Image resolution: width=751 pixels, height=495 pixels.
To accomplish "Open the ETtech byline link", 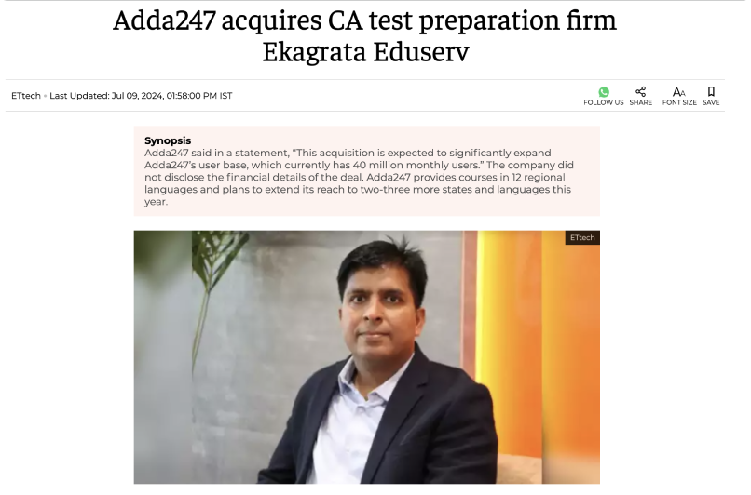I will point(26,96).
